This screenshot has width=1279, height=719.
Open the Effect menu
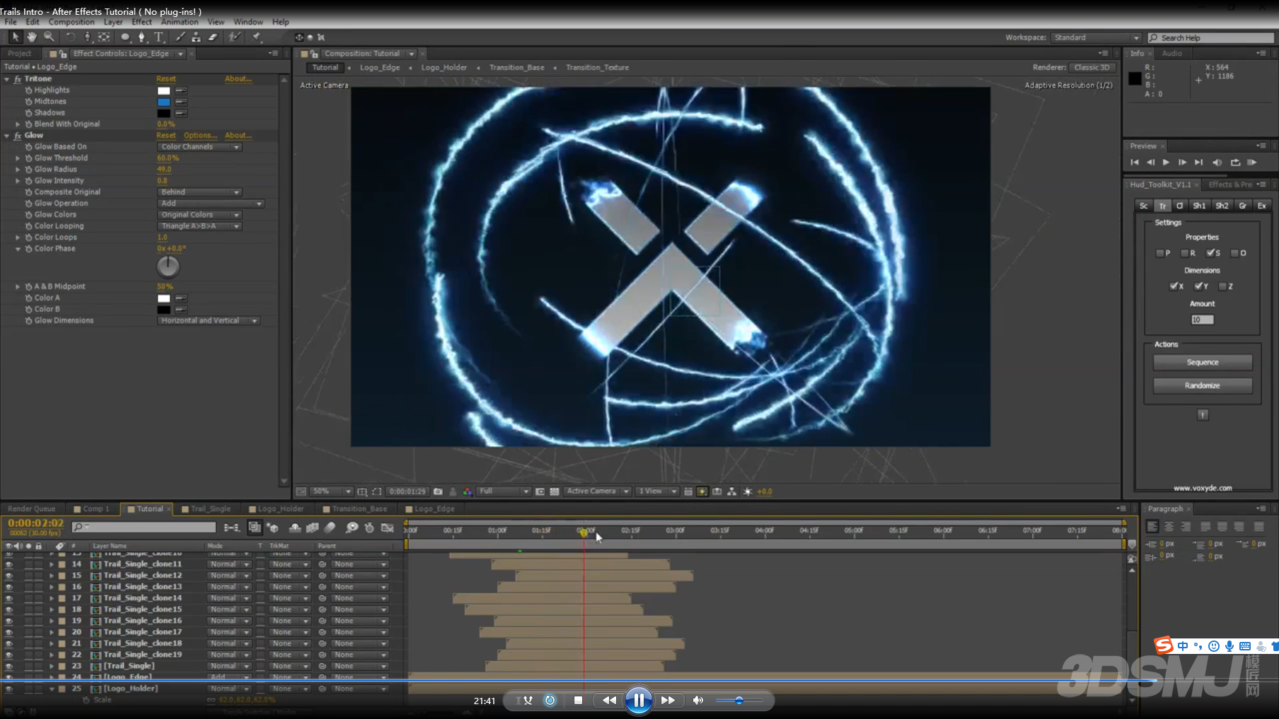click(x=141, y=22)
